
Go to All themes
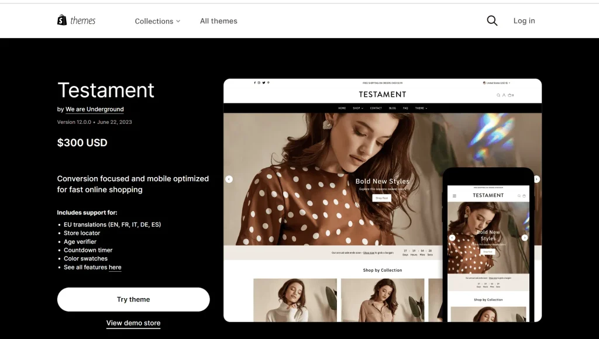pos(218,21)
